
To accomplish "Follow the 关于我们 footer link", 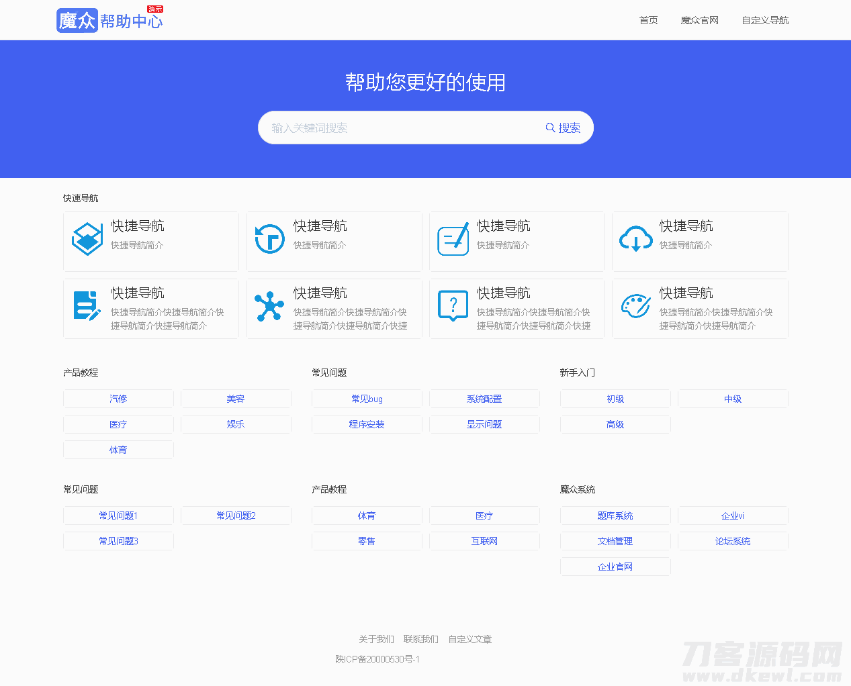I will click(376, 639).
